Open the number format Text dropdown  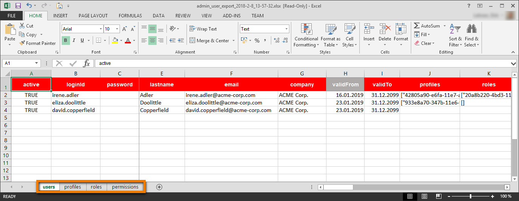pos(286,29)
